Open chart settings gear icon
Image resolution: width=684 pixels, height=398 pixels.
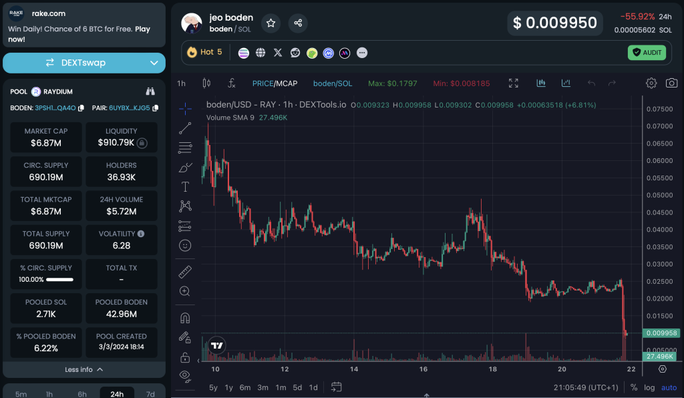coord(651,83)
